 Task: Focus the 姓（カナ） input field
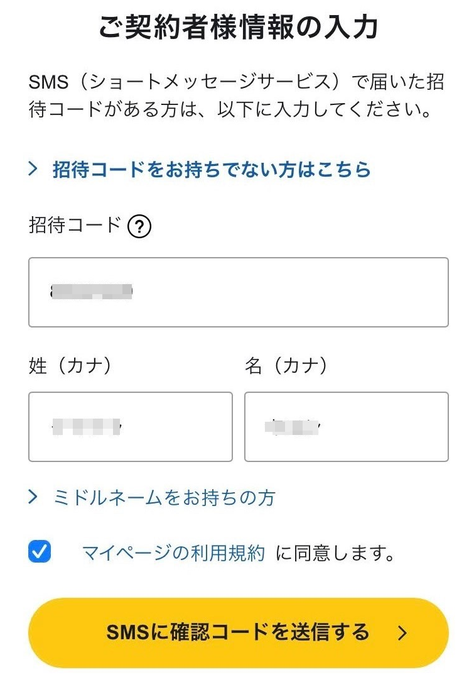[x=131, y=427]
